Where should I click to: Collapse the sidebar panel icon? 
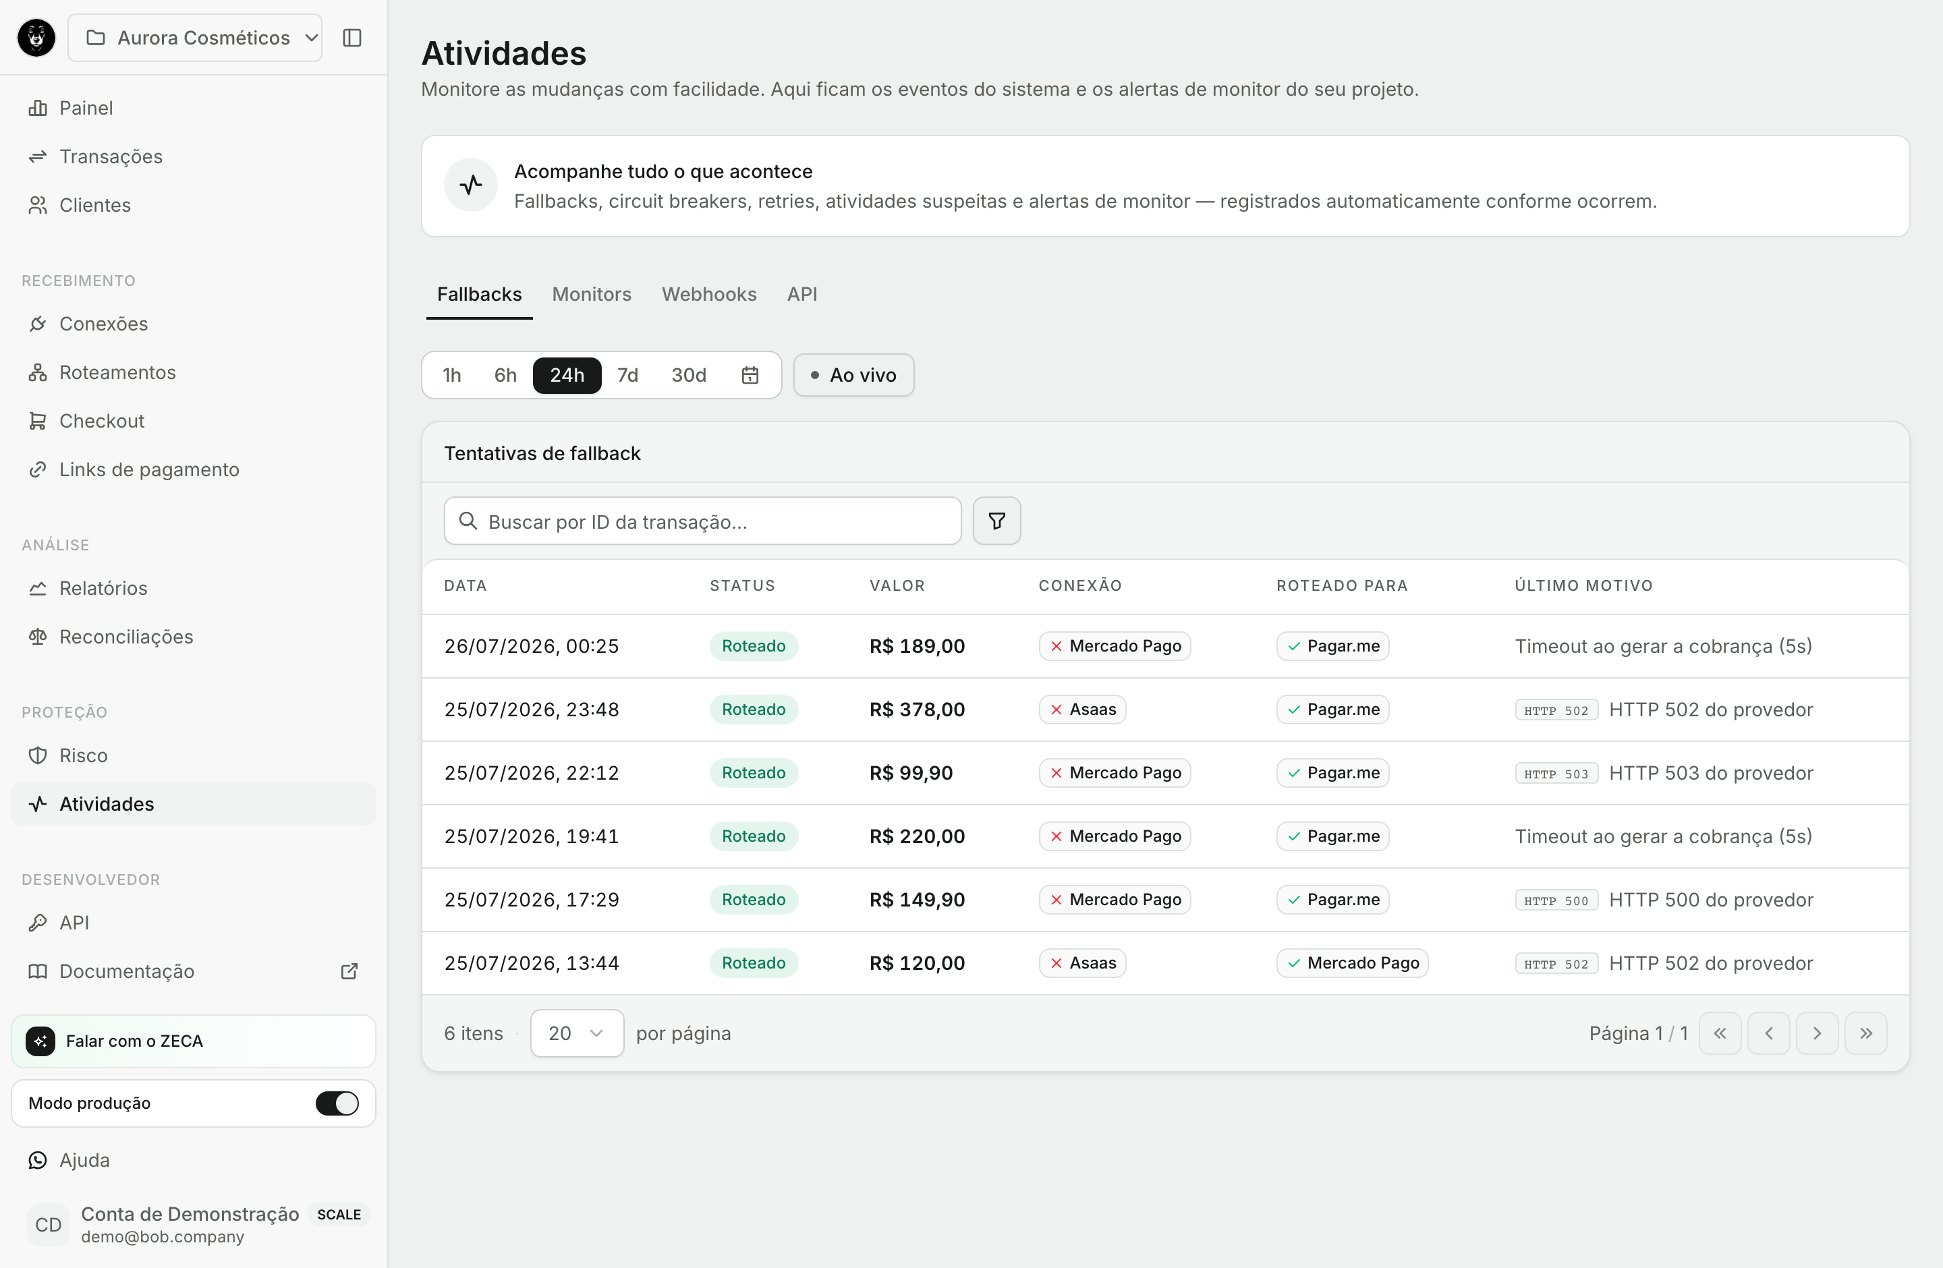[x=352, y=38]
